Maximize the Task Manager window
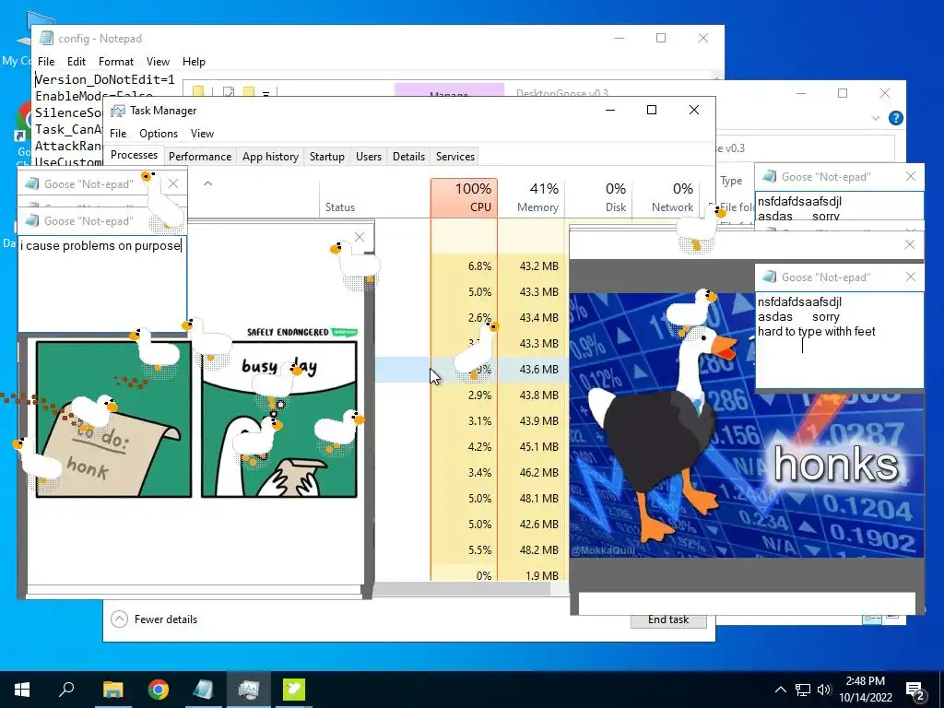944x708 pixels. [652, 110]
